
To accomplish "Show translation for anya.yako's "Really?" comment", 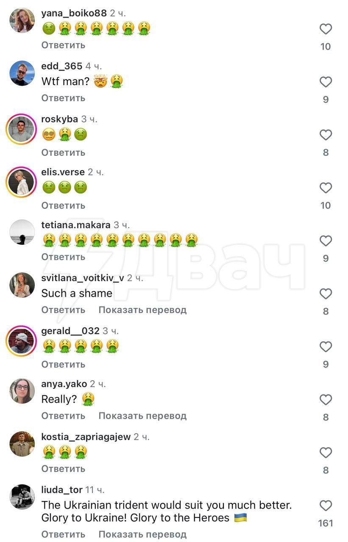I will [x=142, y=416].
